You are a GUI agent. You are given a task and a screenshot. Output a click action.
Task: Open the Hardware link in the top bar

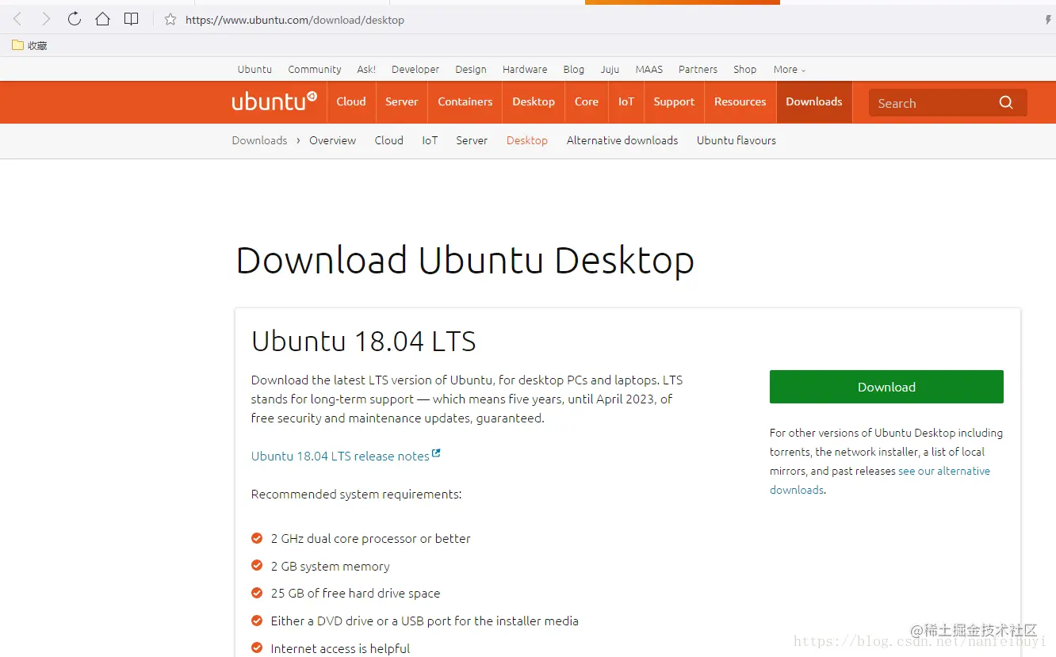click(525, 69)
